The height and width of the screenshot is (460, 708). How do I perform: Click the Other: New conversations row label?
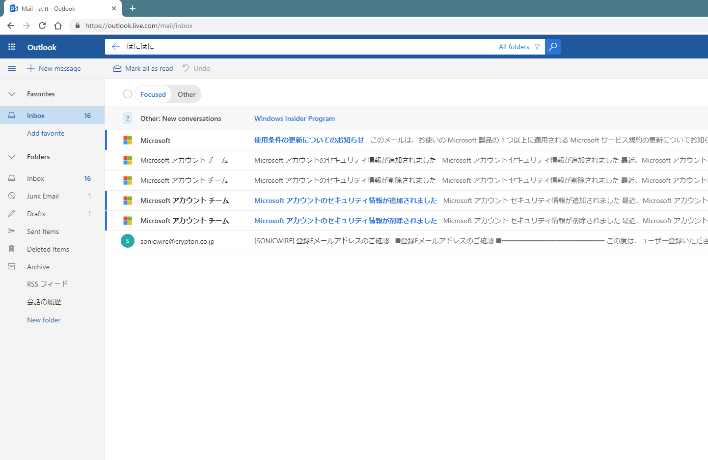point(181,118)
